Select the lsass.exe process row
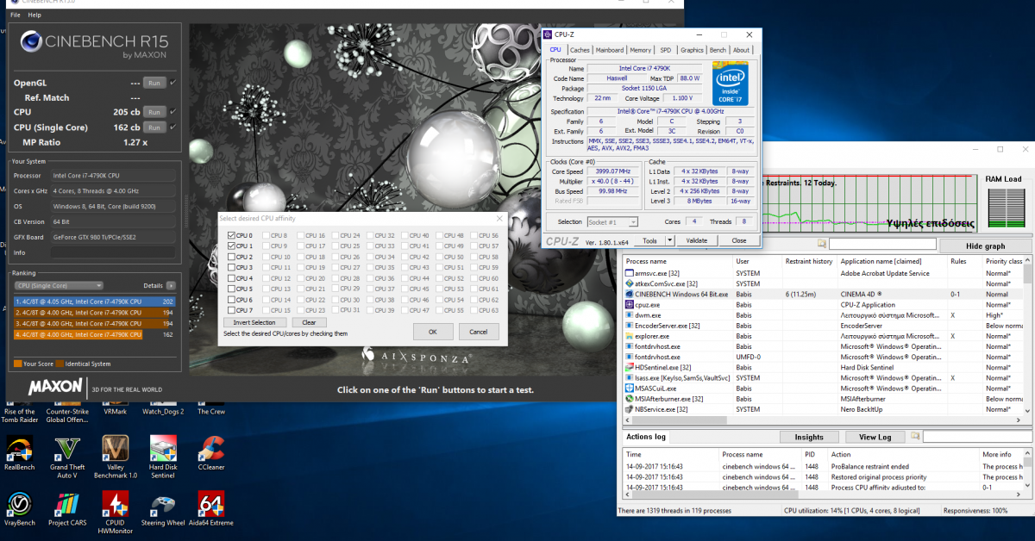This screenshot has height=541, width=1035. (823, 378)
